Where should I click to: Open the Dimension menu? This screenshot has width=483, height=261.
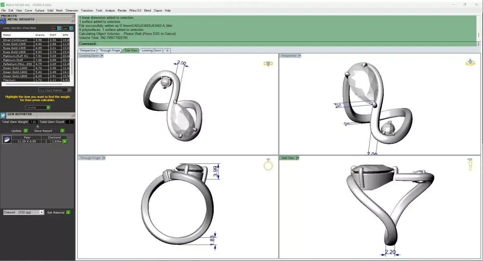72,10
